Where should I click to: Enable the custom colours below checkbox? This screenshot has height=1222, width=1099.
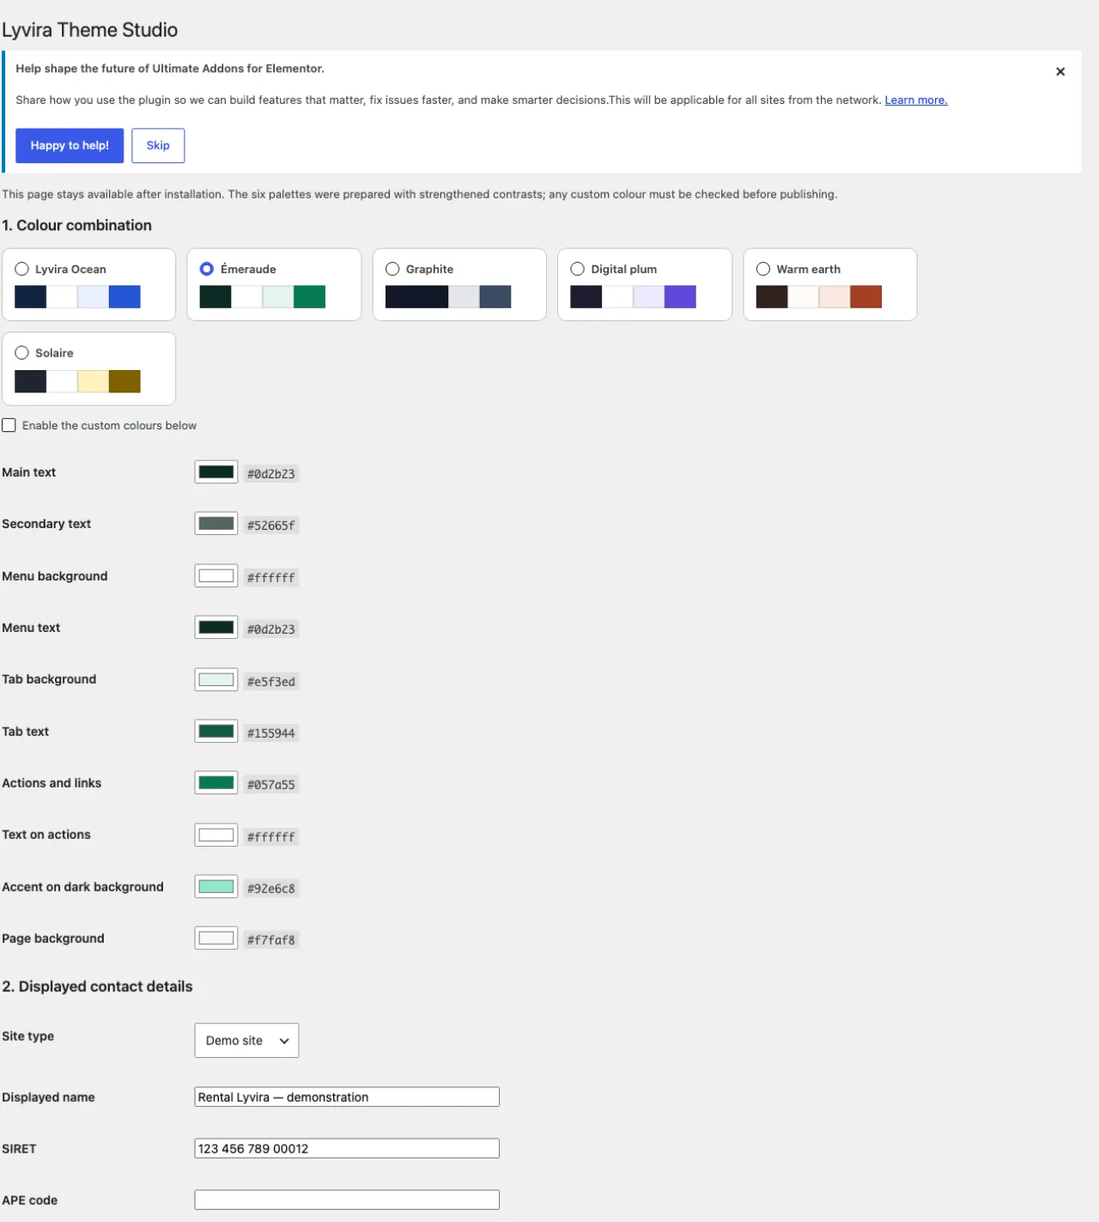[9, 425]
